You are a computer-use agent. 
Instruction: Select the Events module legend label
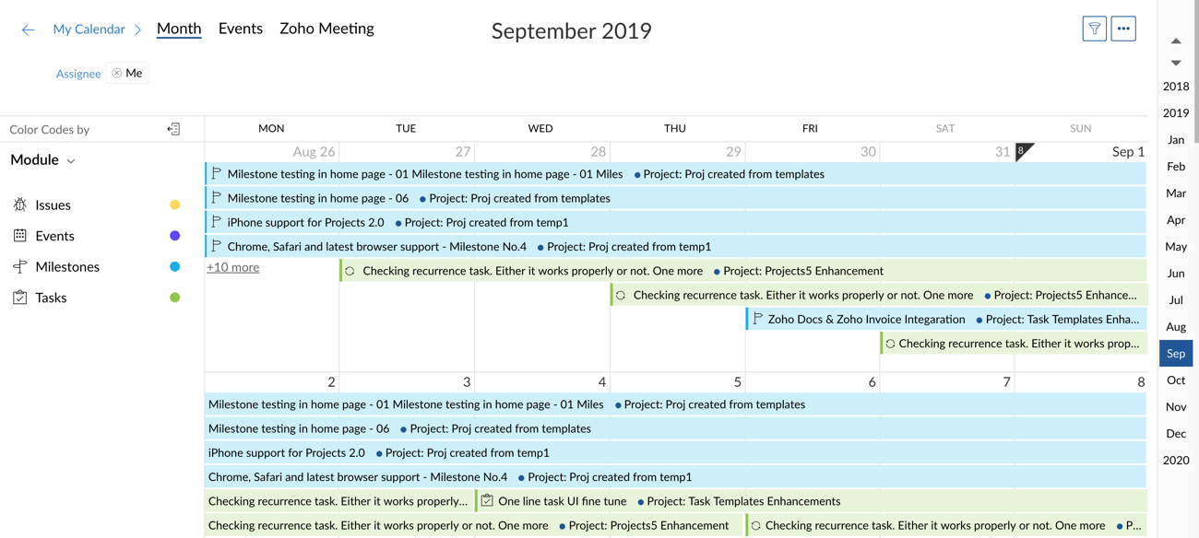pyautogui.click(x=54, y=237)
